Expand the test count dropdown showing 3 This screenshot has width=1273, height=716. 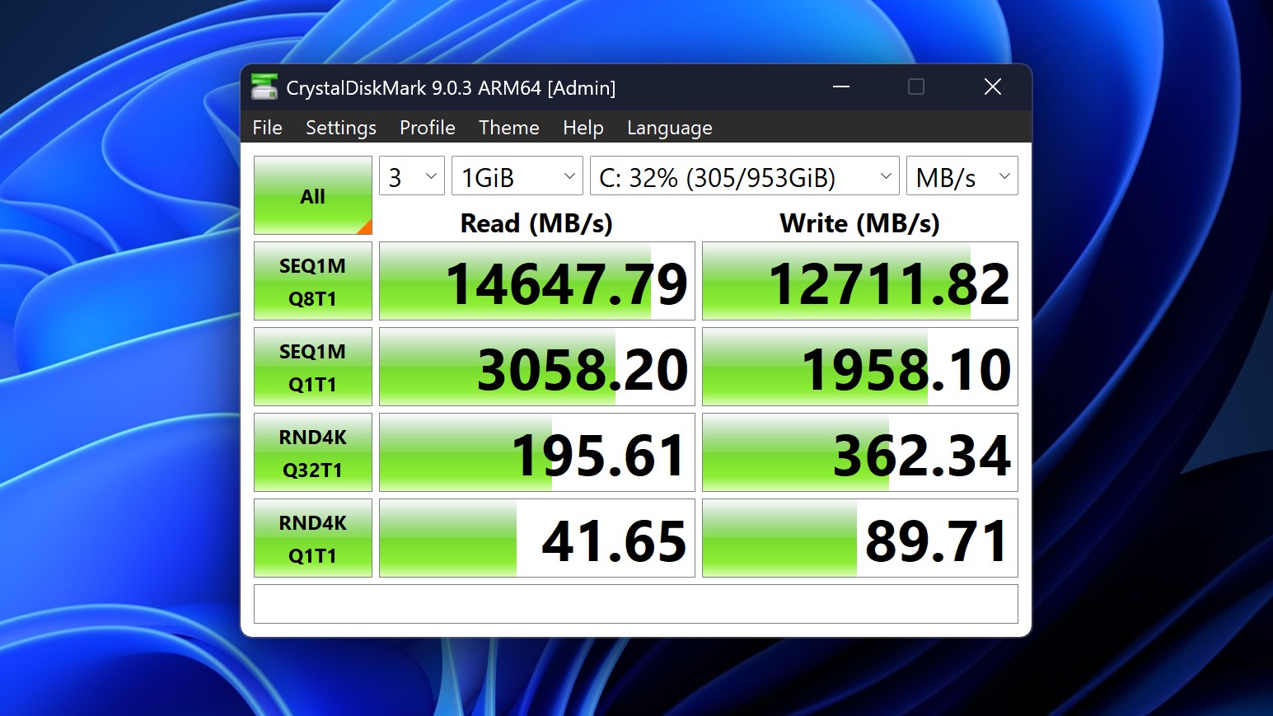412,175
